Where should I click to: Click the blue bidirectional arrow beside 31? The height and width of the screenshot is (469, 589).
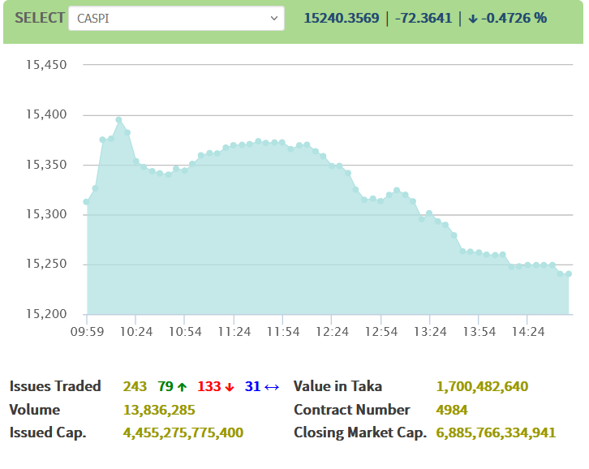point(272,387)
